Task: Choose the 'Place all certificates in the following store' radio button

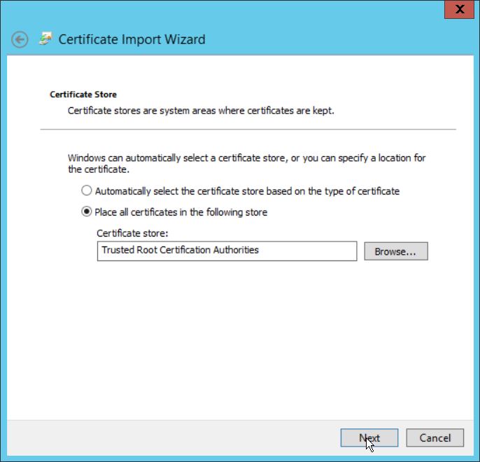Action: point(86,211)
